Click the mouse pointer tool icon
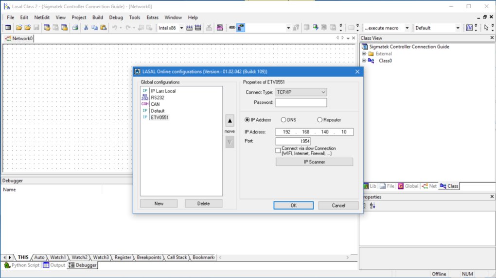Image resolution: width=496 pixels, height=278 pixels. (x=486, y=28)
